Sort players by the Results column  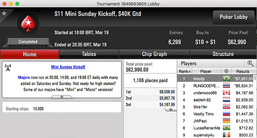(x=243, y=71)
